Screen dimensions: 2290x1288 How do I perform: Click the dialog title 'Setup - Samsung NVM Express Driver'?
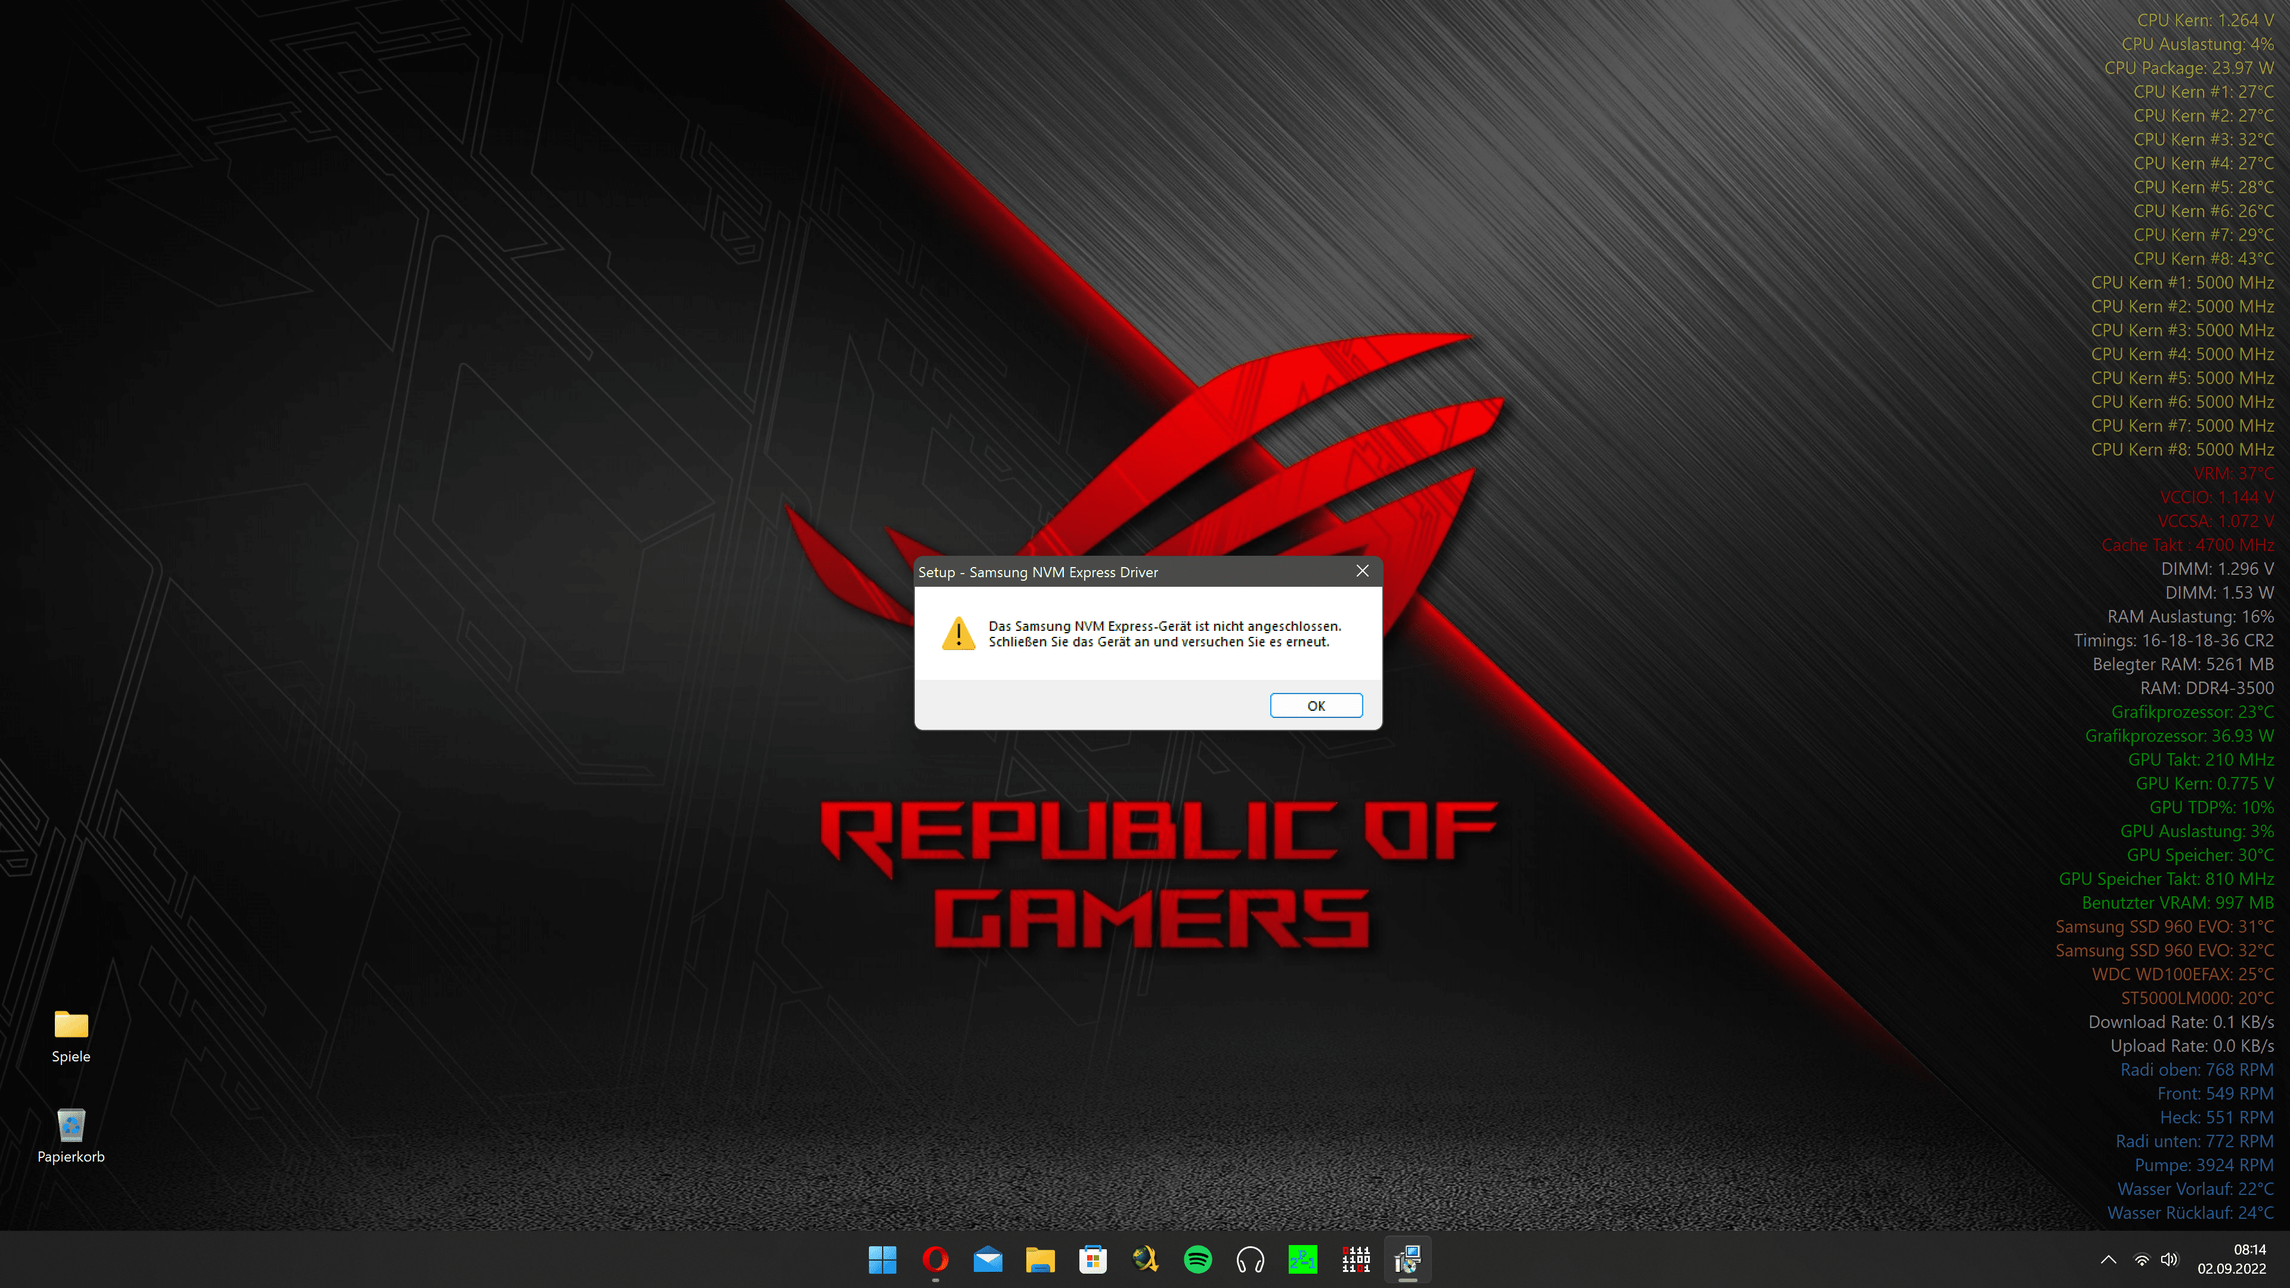(1038, 572)
